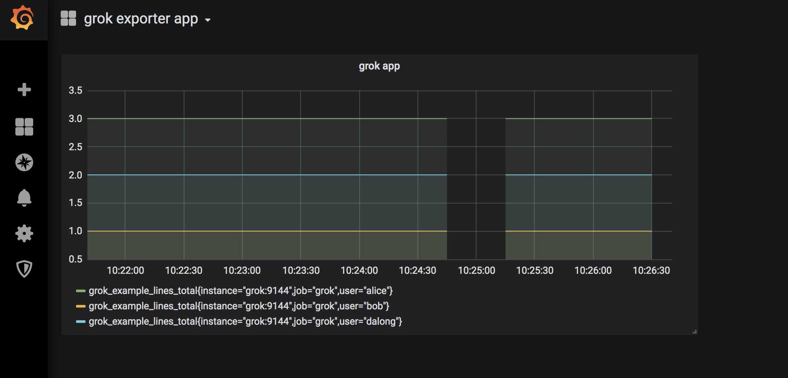This screenshot has width=788, height=378.
Task: Click the 1.0 y-axis label
Action: [x=75, y=231]
